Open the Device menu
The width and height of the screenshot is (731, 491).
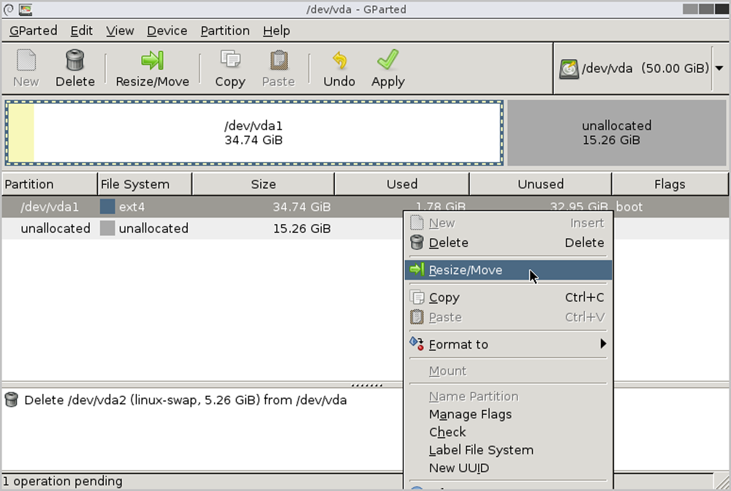[x=167, y=31]
